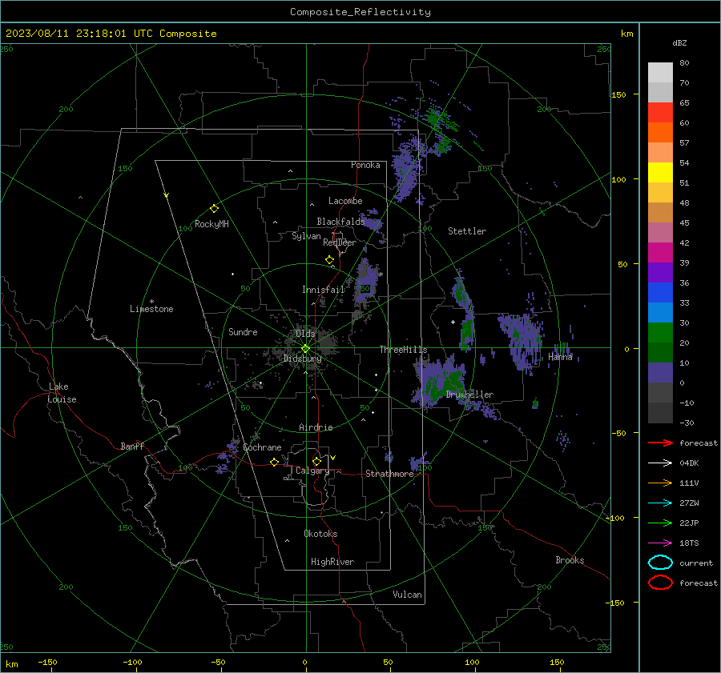Click the HighRiver city label
721x673 pixels.
(332, 563)
